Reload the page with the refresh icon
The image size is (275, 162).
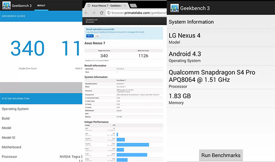101,13
